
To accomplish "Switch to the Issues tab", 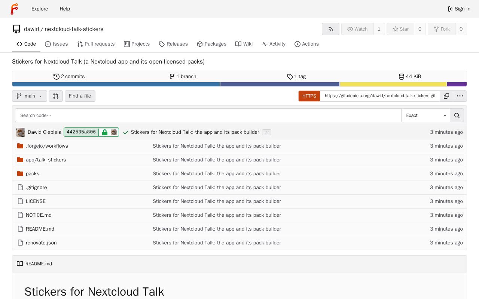I will (x=57, y=44).
